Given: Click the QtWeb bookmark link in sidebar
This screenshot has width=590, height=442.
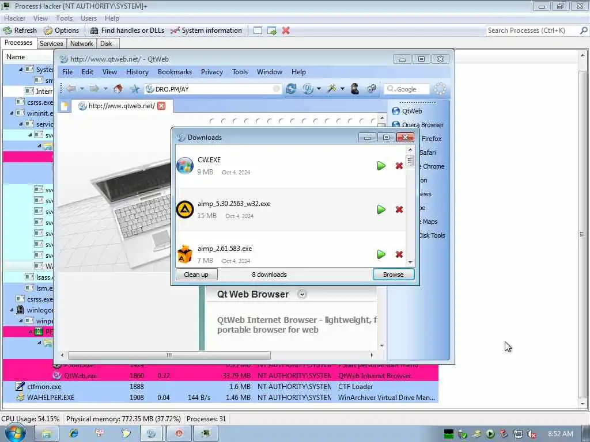Looking at the screenshot, I should 407,111.
